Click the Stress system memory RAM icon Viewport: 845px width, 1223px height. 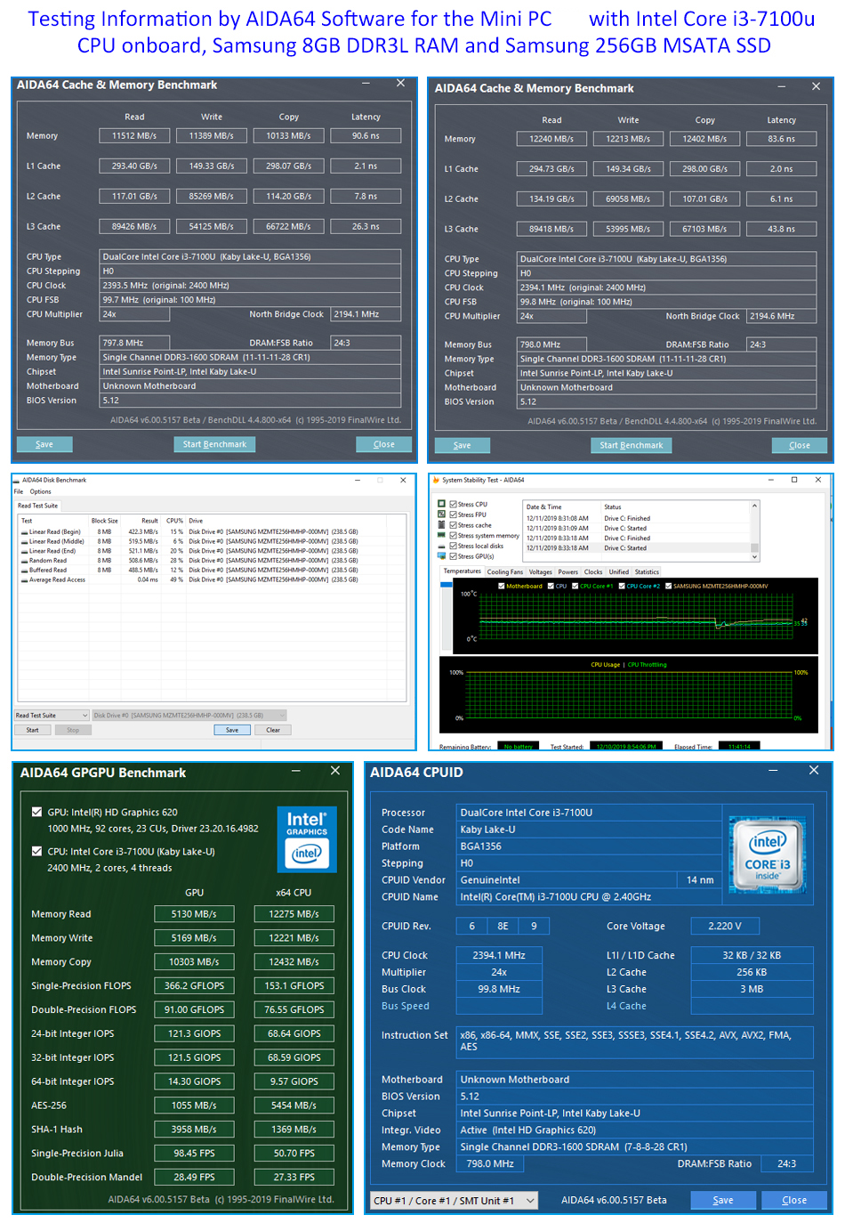442,536
